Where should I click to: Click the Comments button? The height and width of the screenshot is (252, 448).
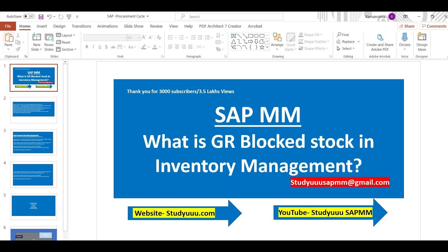[x=434, y=26]
